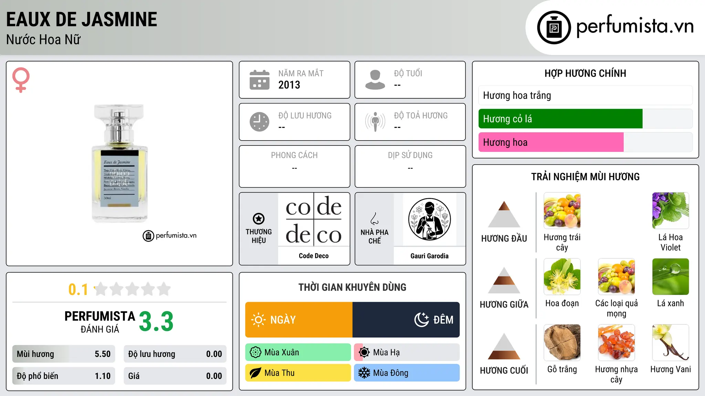The width and height of the screenshot is (705, 396).
Task: Click the Phong Cách style card
Action: click(294, 166)
